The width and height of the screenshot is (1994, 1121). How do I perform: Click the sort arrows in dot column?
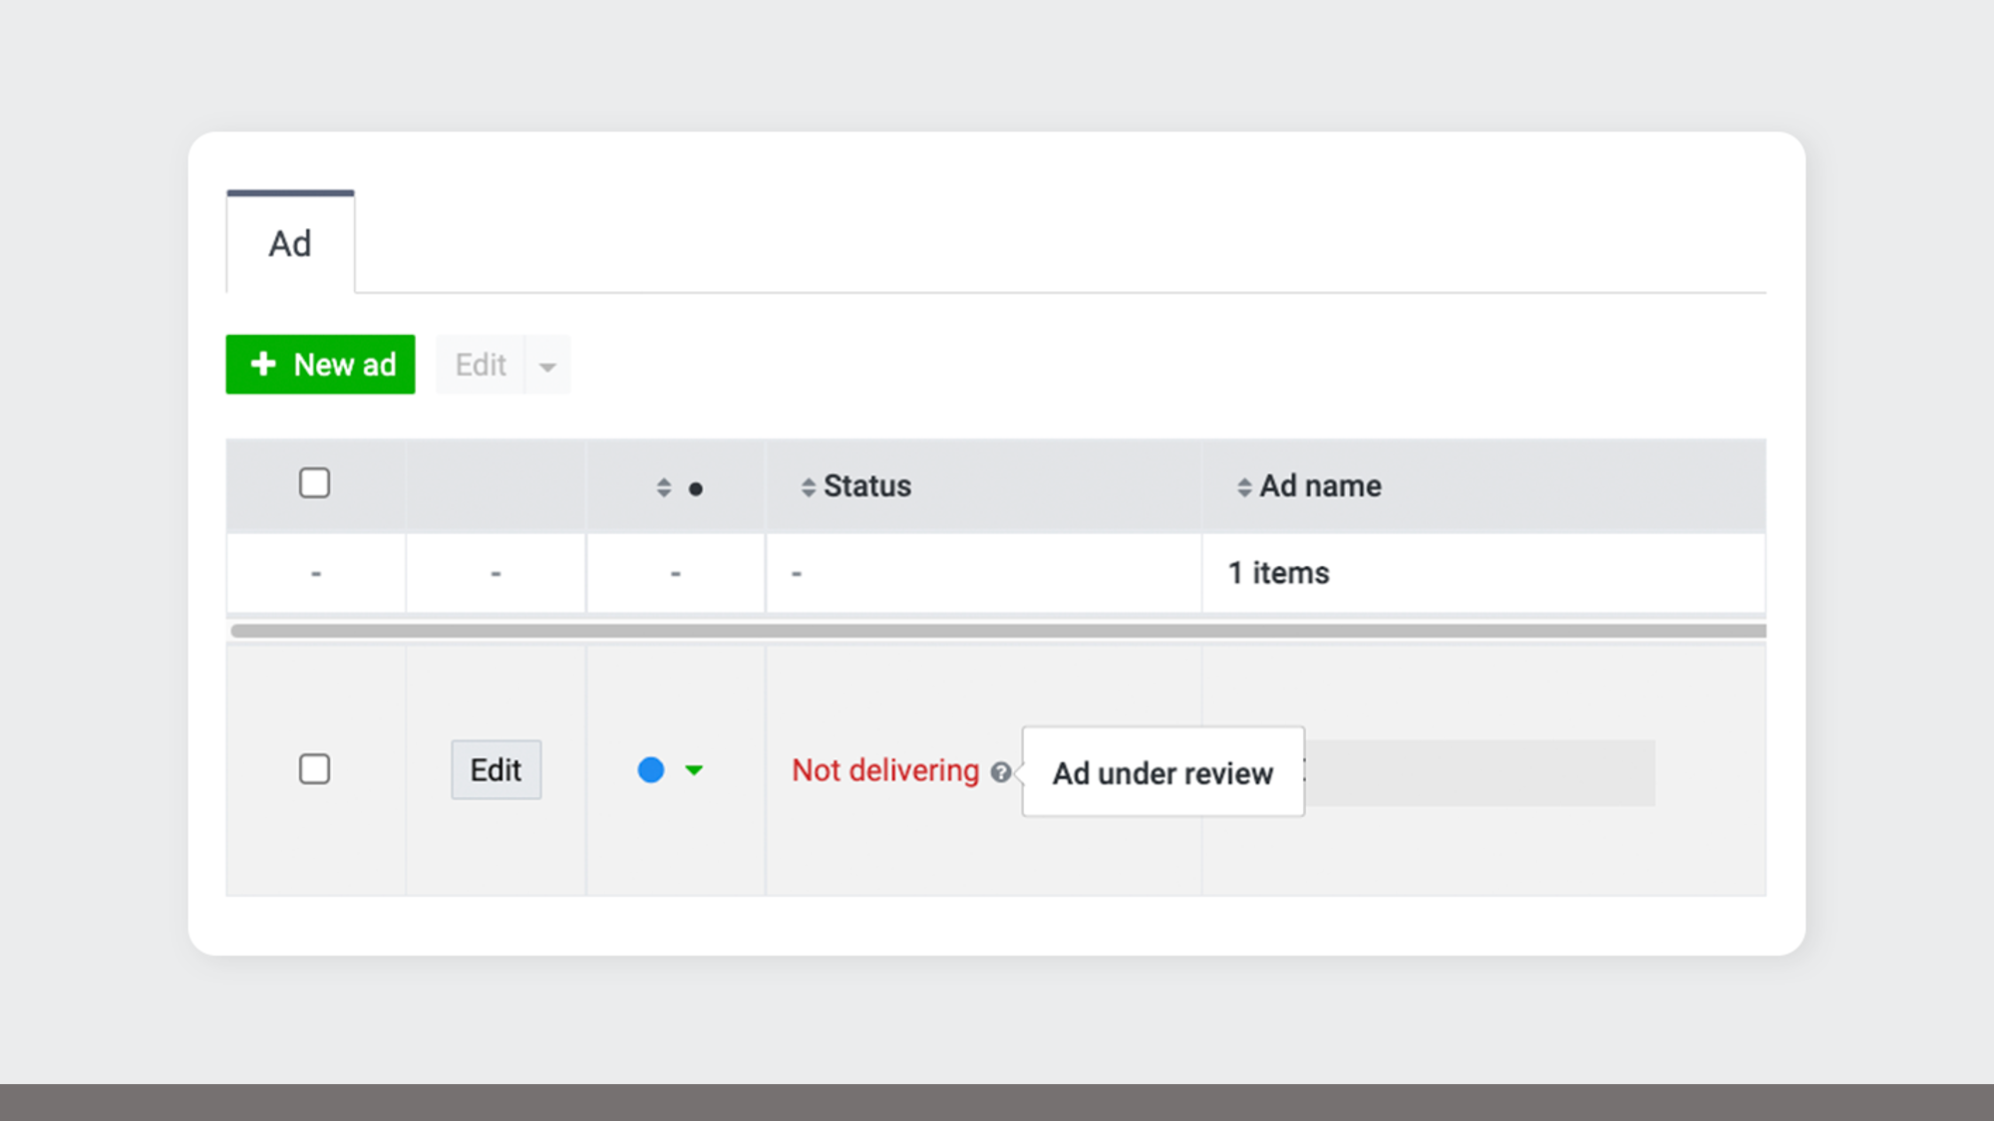coord(664,487)
